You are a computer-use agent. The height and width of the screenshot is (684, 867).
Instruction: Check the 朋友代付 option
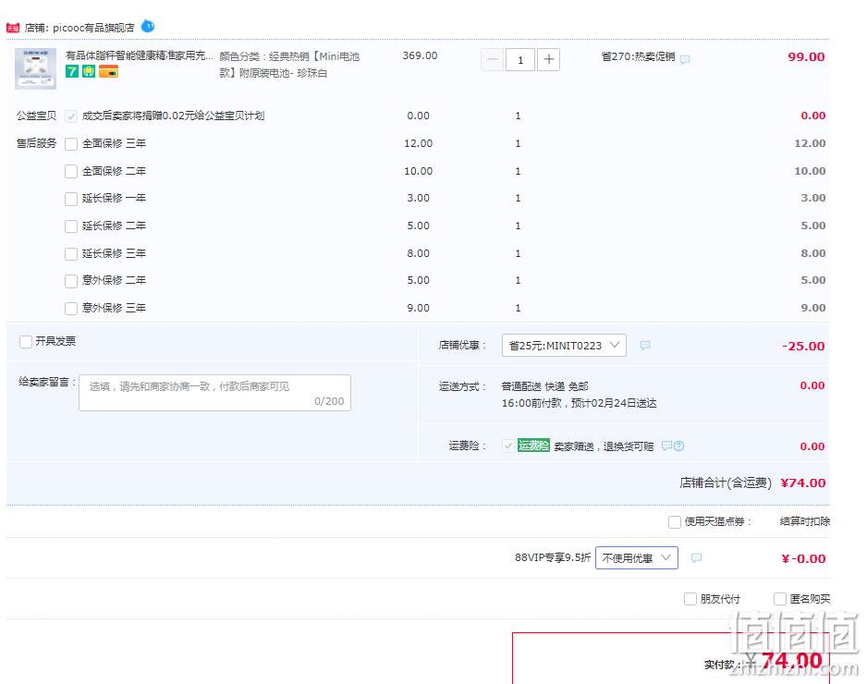click(690, 599)
